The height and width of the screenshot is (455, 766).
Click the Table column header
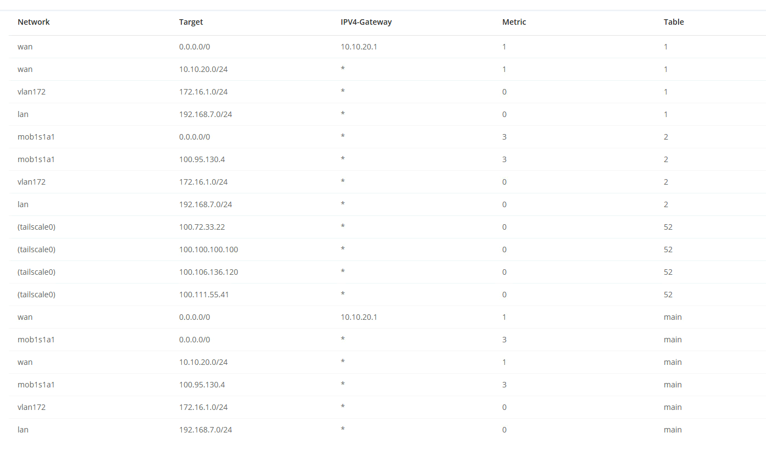tap(674, 22)
